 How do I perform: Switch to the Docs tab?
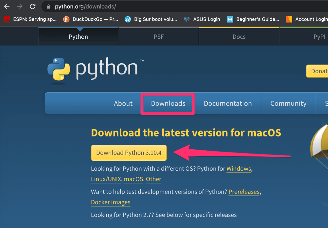[x=238, y=36]
